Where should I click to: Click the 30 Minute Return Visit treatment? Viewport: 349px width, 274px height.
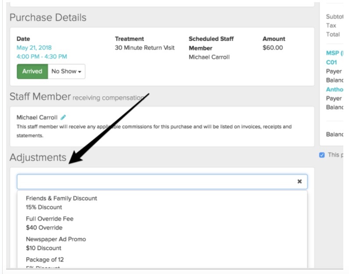145,48
